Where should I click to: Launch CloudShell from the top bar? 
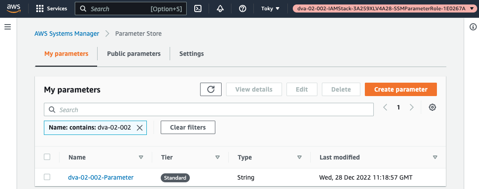(198, 8)
